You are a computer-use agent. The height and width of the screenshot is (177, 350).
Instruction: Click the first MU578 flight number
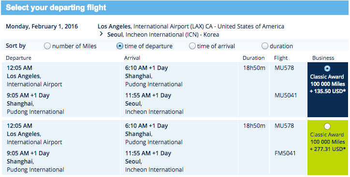click(x=284, y=68)
